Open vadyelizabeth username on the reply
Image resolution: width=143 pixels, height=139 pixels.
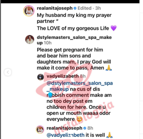tap(63, 76)
